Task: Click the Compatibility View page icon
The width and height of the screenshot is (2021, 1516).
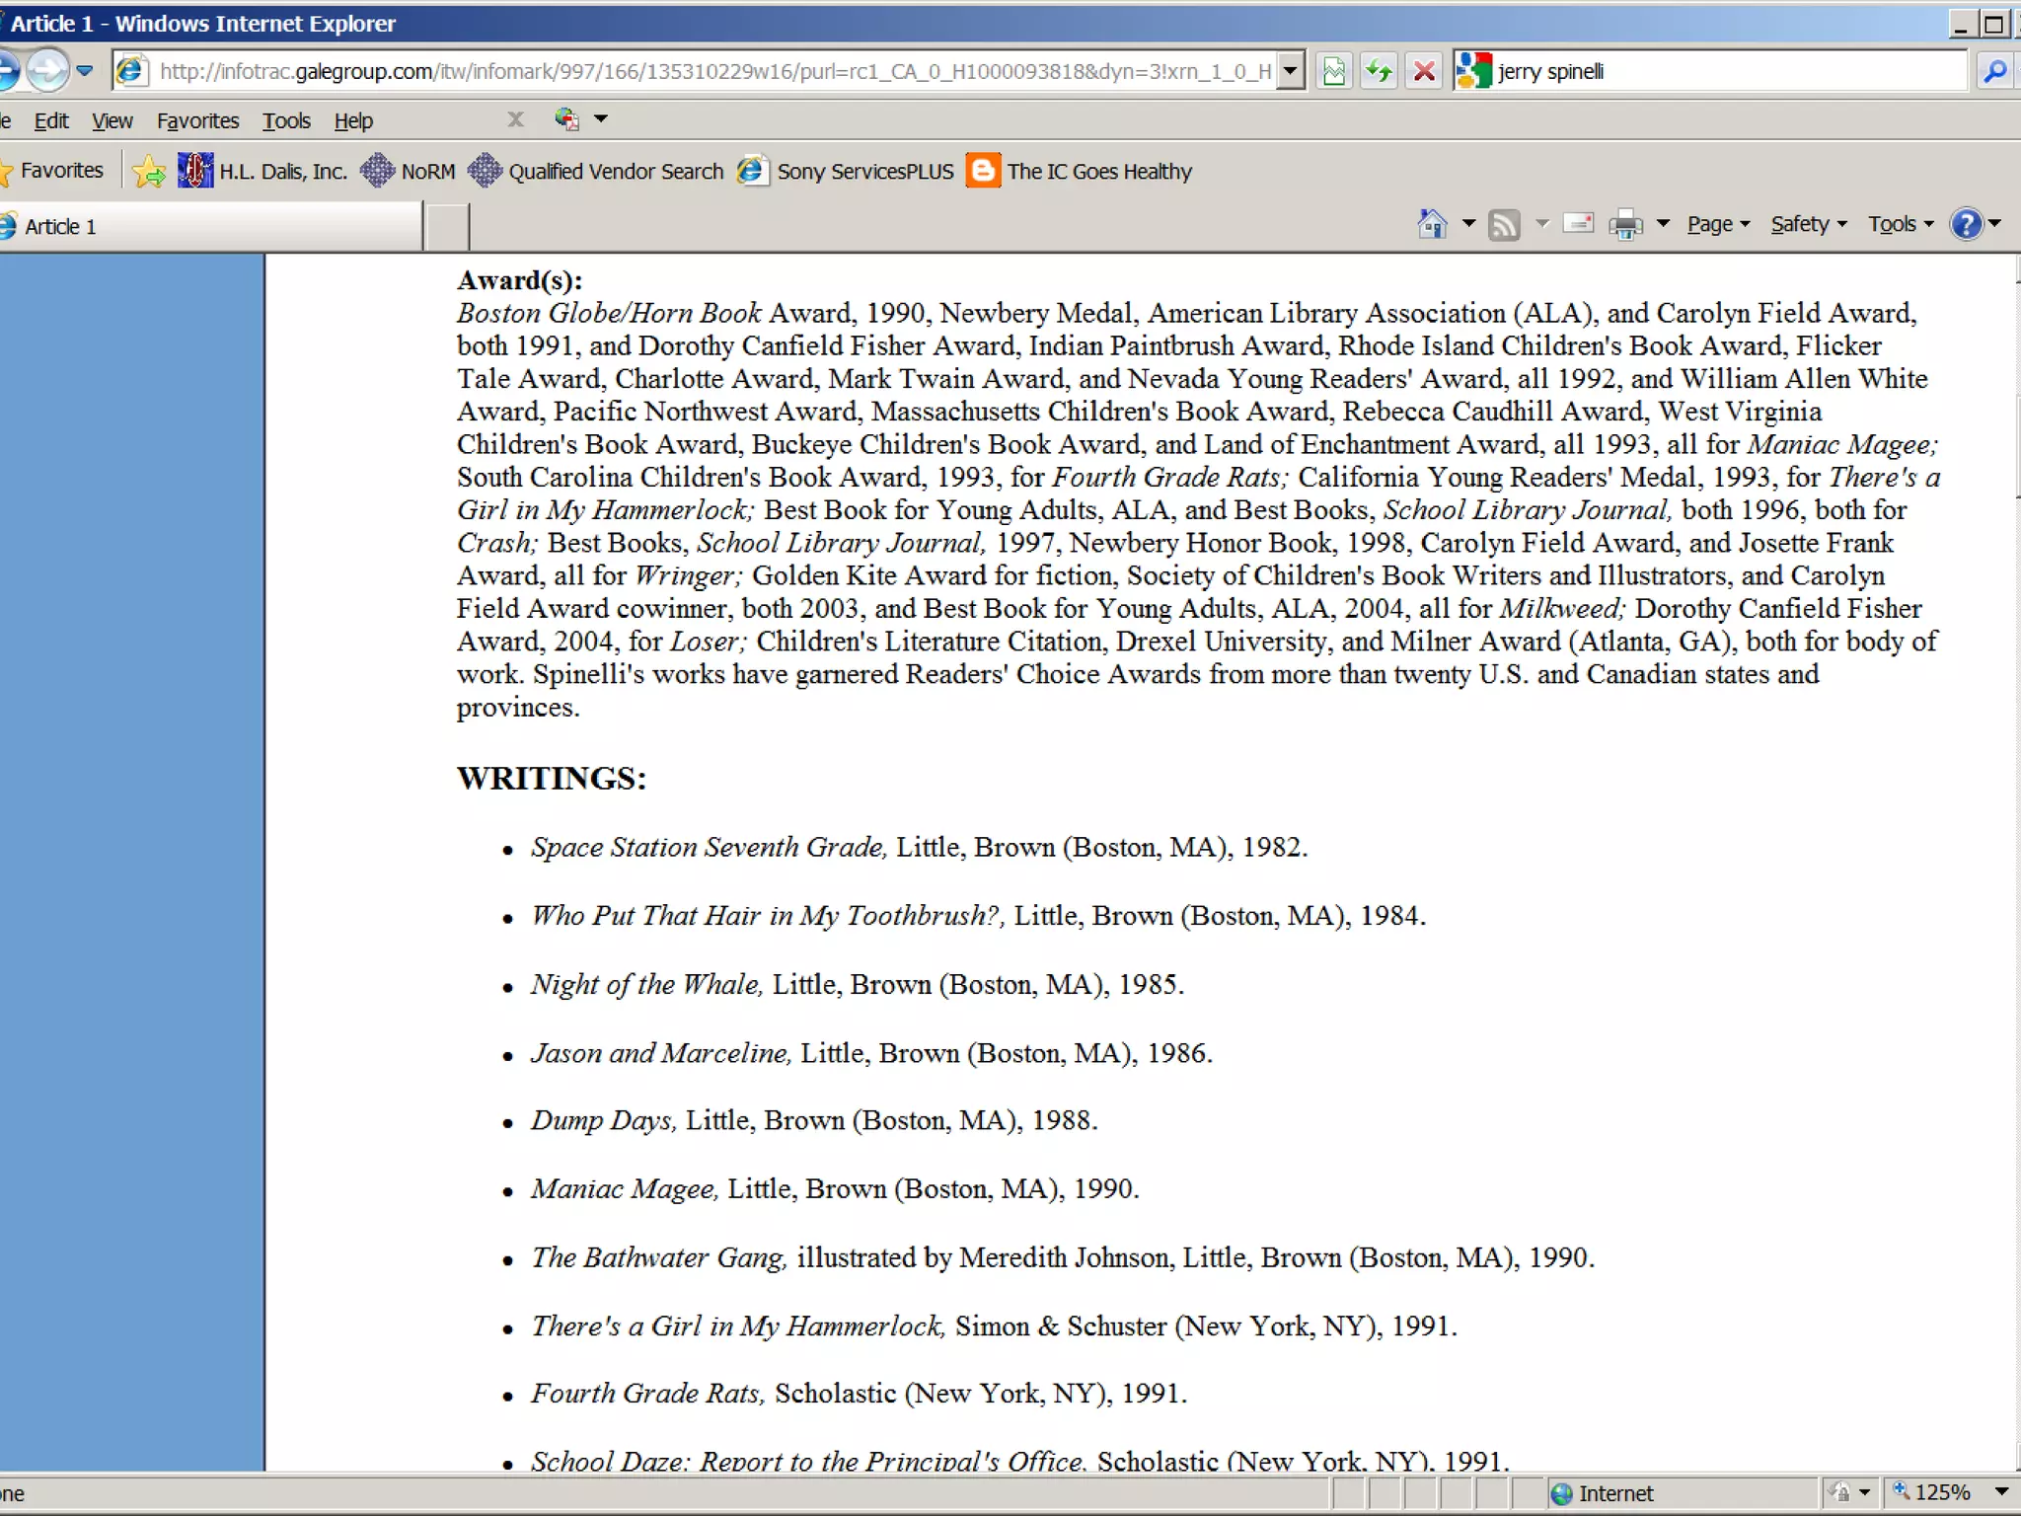Action: (x=1333, y=71)
